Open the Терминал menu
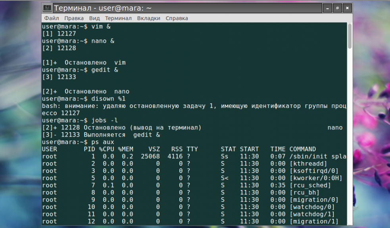 pyautogui.click(x=118, y=18)
